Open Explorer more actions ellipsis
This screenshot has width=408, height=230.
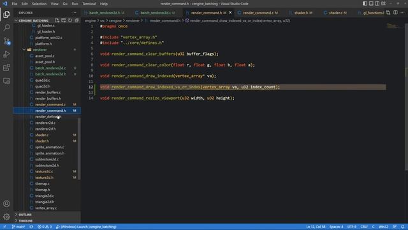75,13
